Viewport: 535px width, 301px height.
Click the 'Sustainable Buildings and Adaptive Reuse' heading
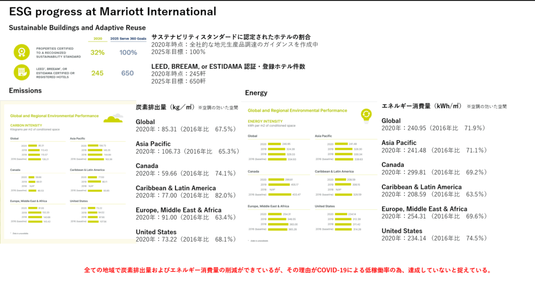pyautogui.click(x=77, y=28)
